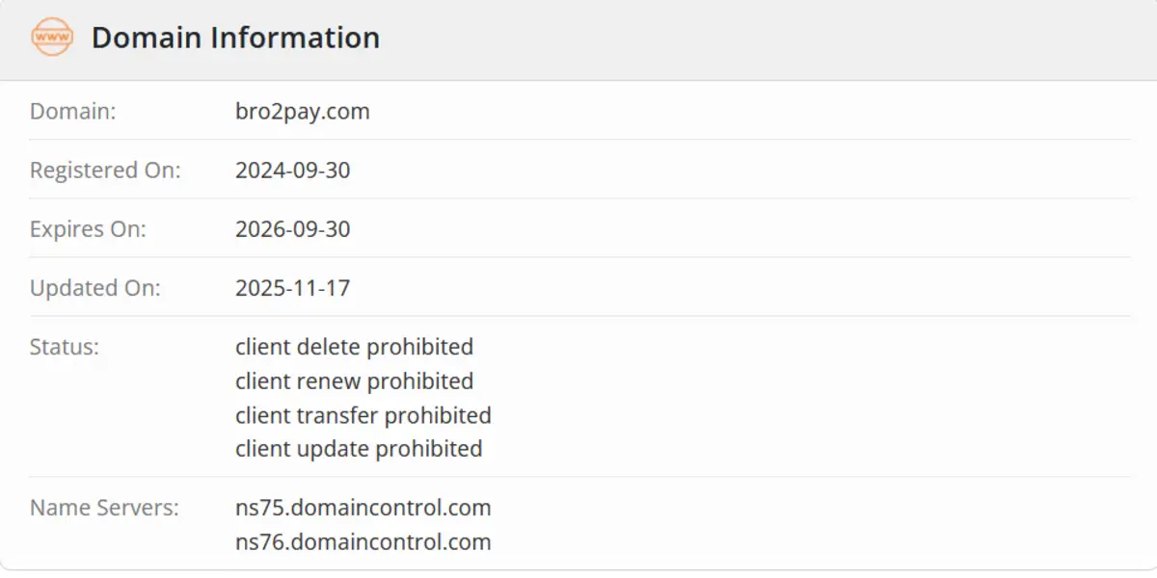Image resolution: width=1157 pixels, height=578 pixels.
Task: Click the "client transfer prohibited" status
Action: (363, 415)
